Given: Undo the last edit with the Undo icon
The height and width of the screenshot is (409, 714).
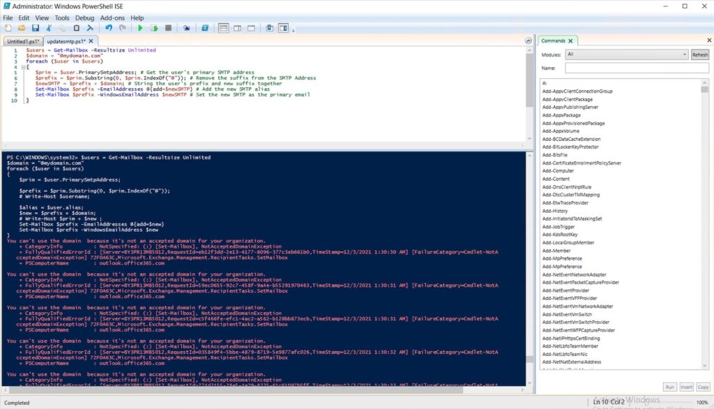Looking at the screenshot, I should pyautogui.click(x=109, y=28).
